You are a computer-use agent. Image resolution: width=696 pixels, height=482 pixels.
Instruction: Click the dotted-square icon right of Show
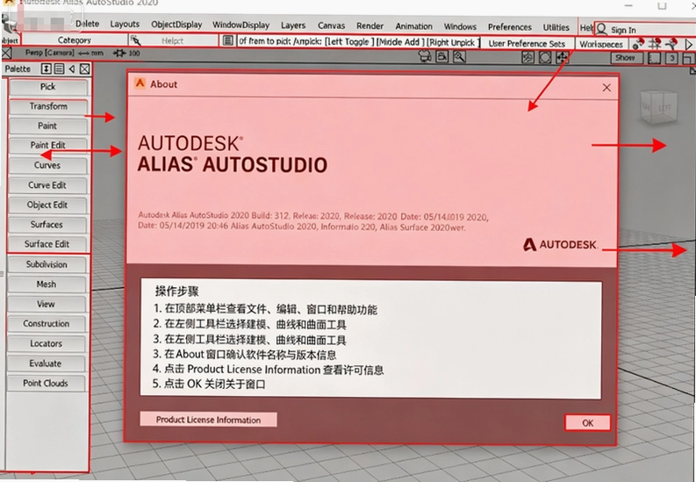[654, 58]
